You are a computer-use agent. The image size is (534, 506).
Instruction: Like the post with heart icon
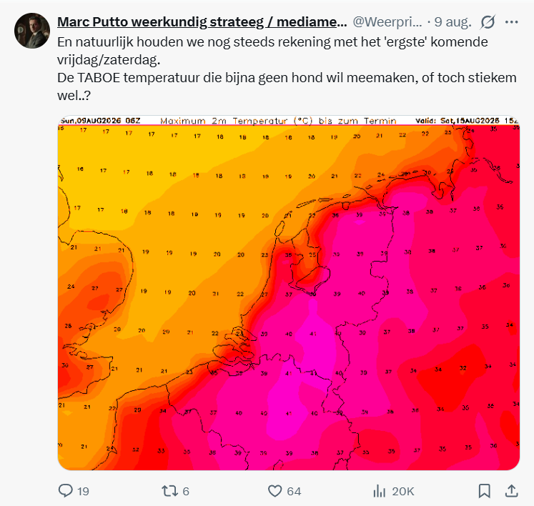point(275,491)
